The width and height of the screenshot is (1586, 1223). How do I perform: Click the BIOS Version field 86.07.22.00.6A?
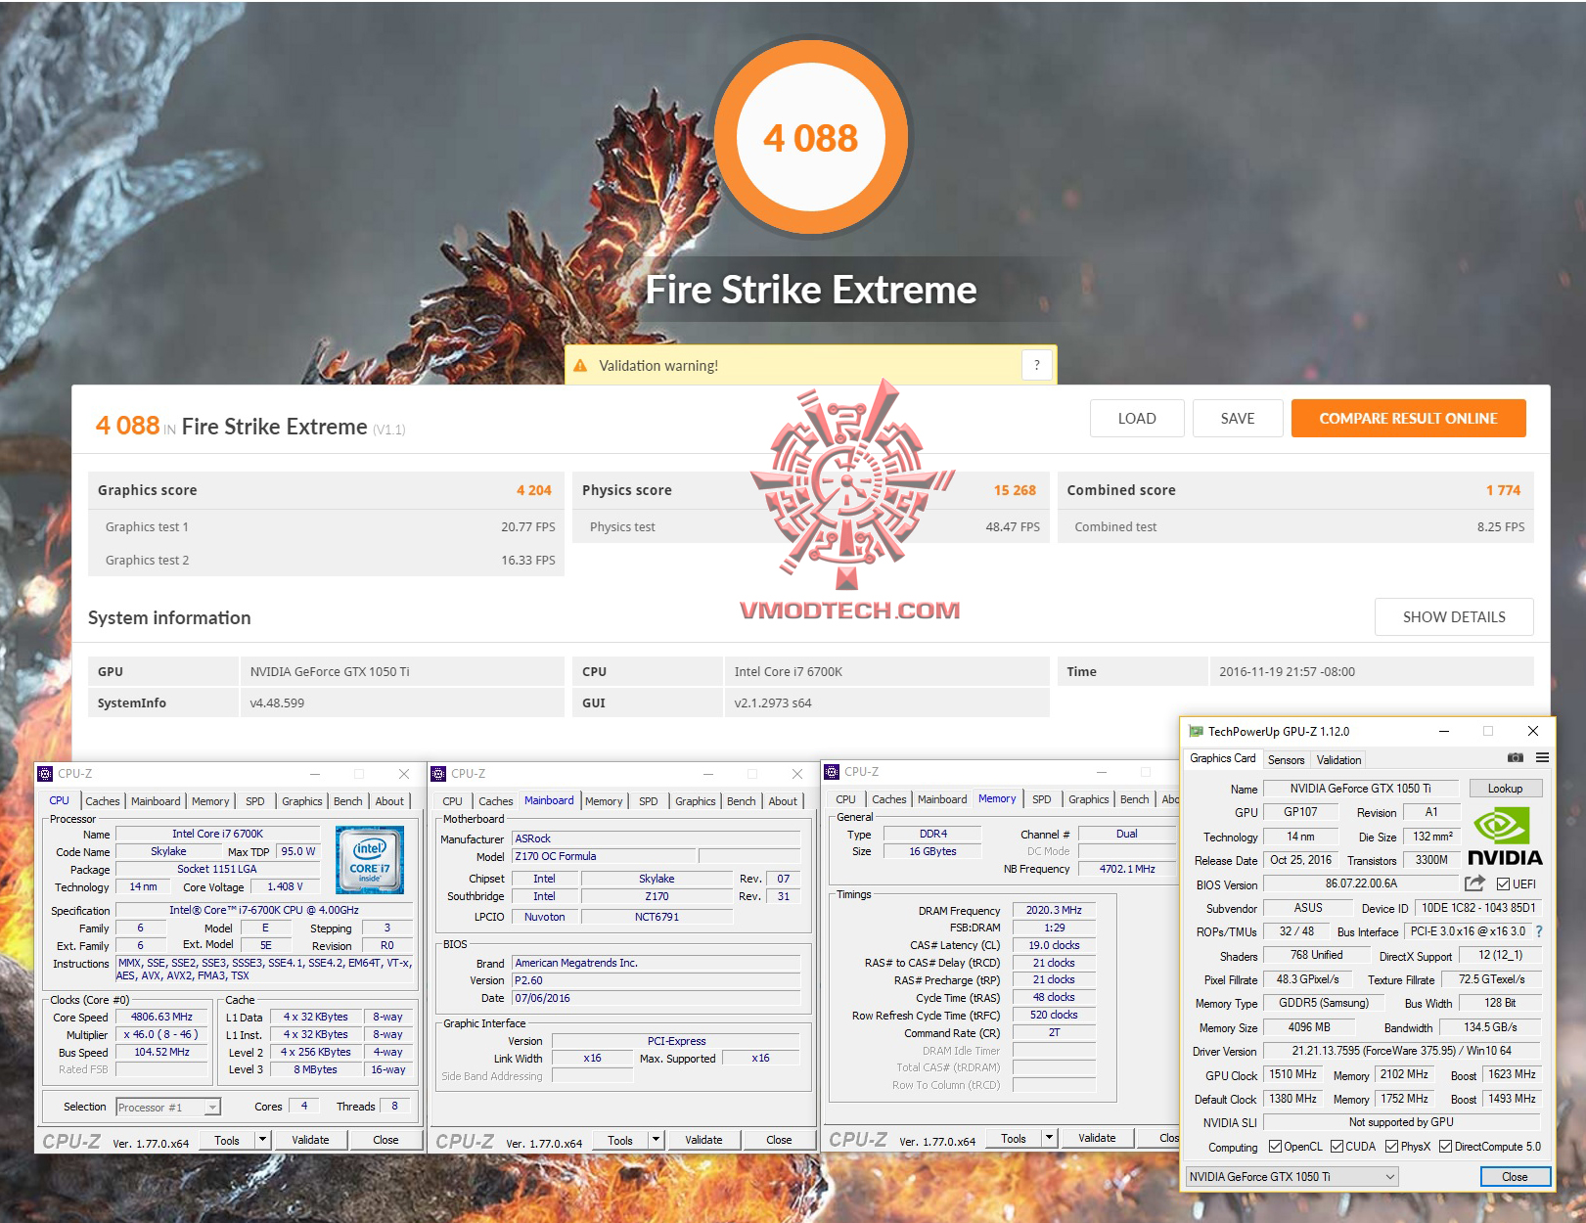(x=1361, y=883)
